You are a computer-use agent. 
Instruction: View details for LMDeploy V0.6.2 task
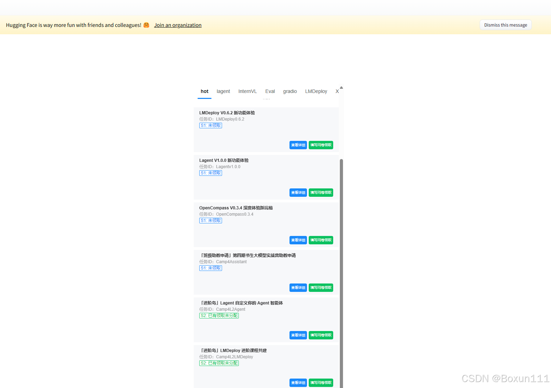coord(298,145)
